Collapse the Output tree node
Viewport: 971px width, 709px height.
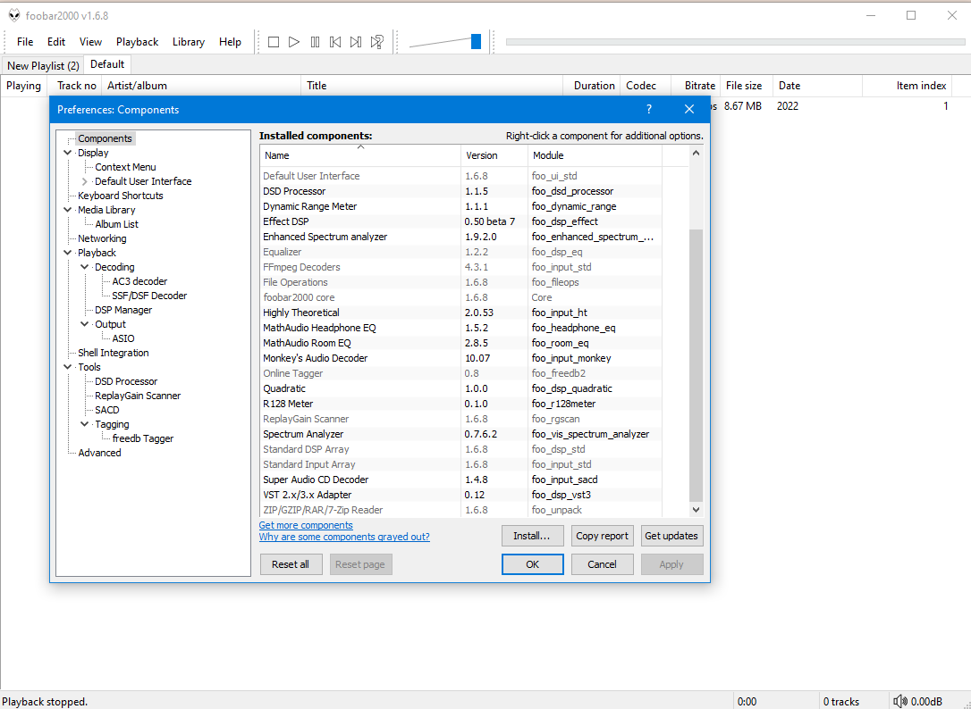[85, 324]
